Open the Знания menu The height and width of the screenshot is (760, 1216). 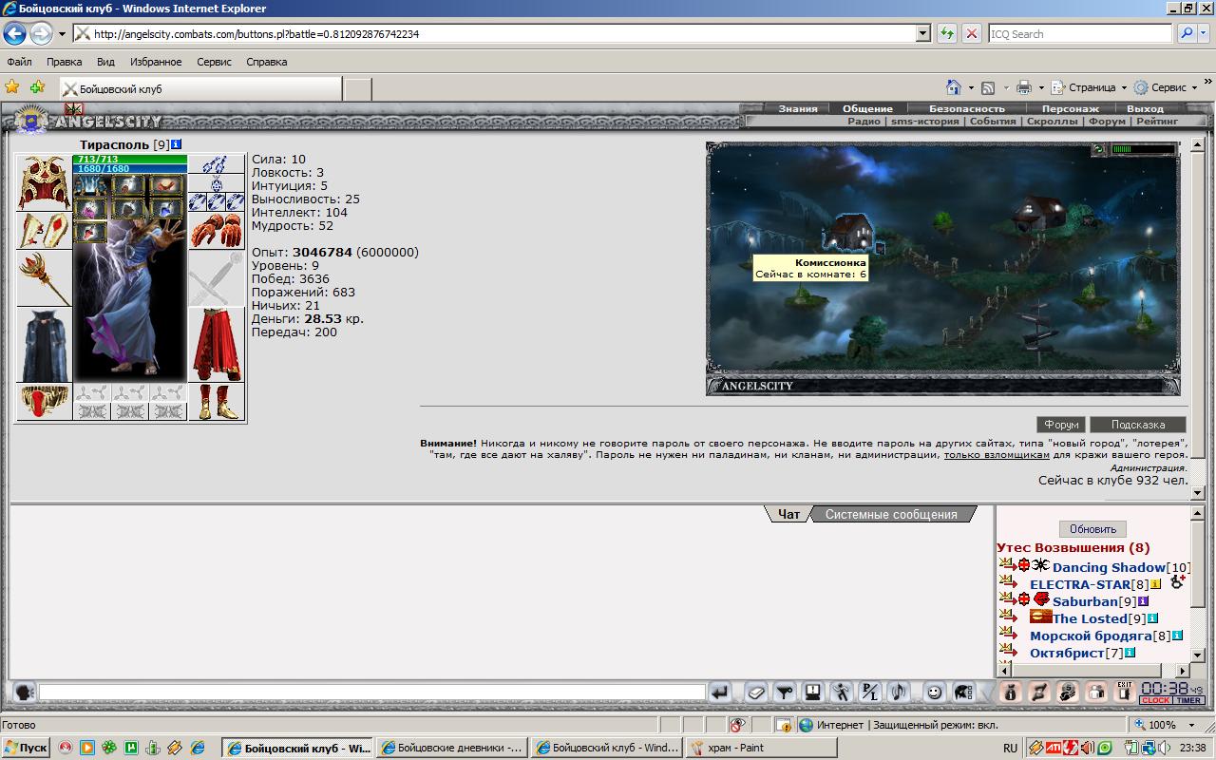[x=798, y=108]
